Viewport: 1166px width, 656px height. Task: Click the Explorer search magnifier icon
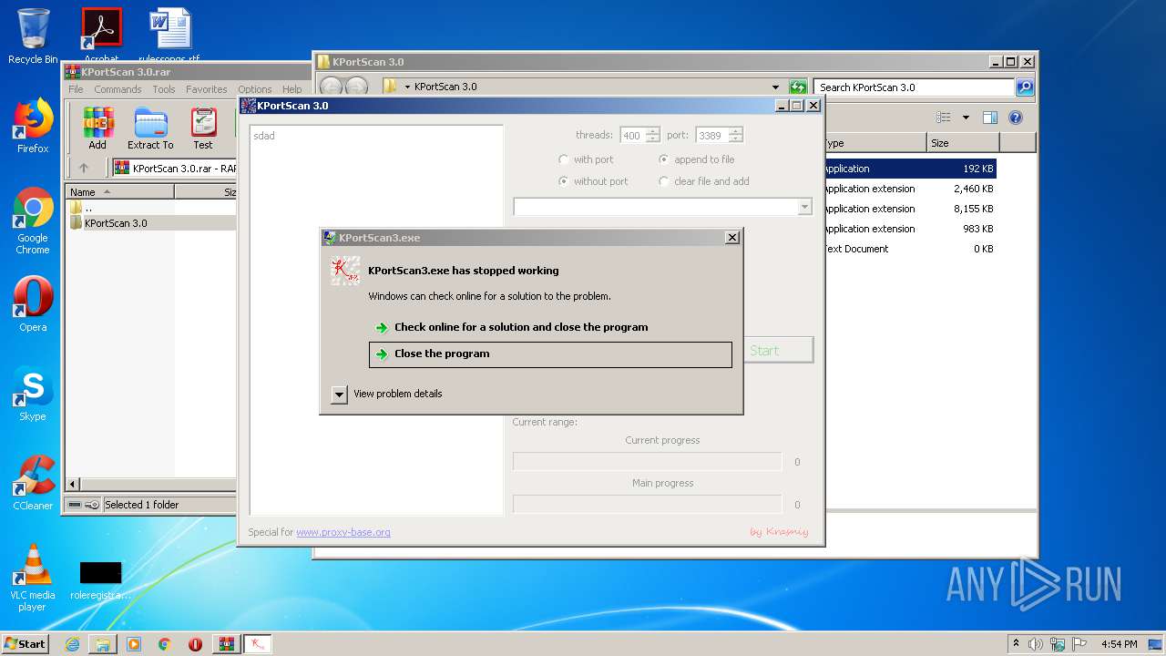[1025, 87]
